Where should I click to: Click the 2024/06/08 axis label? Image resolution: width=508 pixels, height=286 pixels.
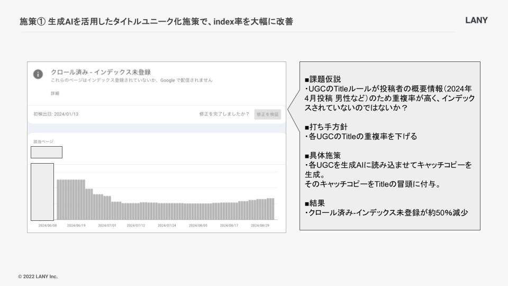coord(47,226)
